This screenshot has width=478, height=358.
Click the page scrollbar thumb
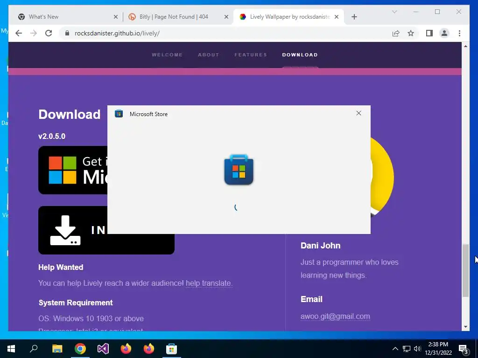pos(465,270)
